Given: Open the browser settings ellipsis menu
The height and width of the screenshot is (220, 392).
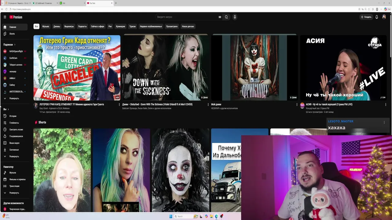Looking at the screenshot, I should tap(381, 9).
